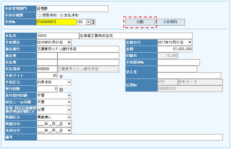Open the 異動日付 date dropdown
231x149 pixels.
click(x=70, y=124)
